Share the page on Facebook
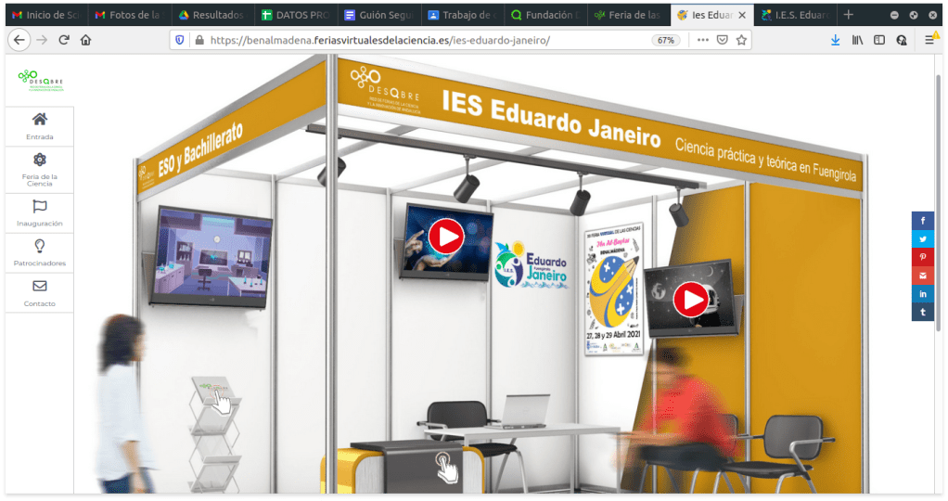 coord(923,221)
